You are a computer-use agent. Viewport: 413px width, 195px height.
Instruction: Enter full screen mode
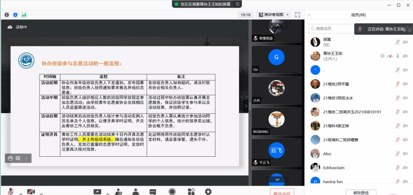point(298,15)
